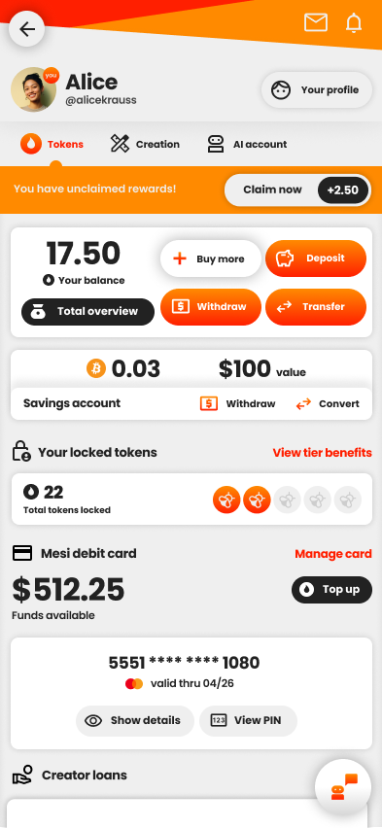The width and height of the screenshot is (382, 828).
Task: Switch to the AI account tab
Action: point(246,144)
